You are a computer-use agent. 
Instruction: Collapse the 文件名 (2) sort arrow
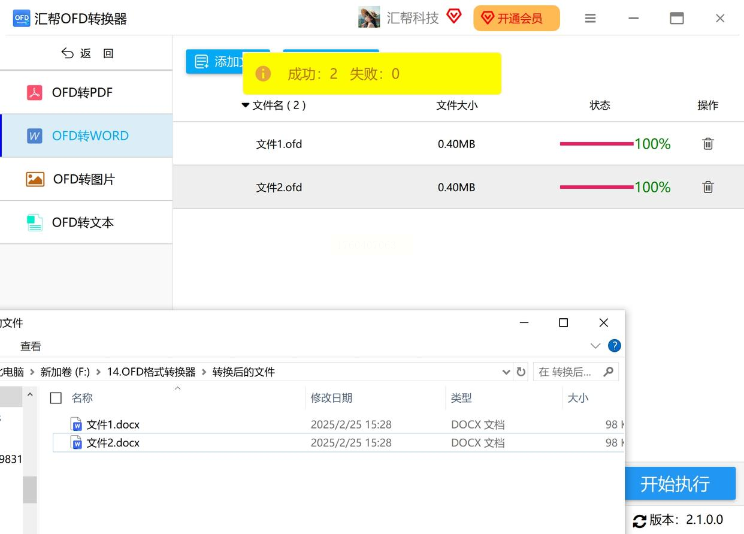245,105
